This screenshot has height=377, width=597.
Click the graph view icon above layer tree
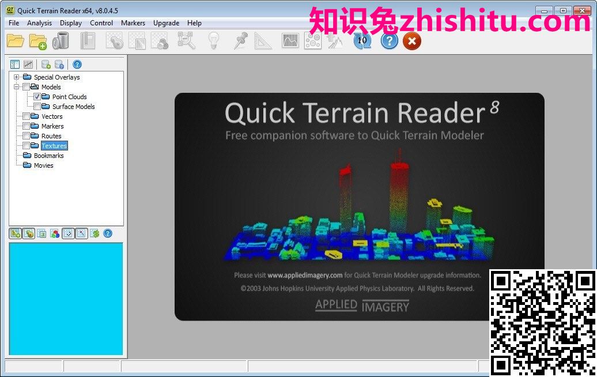click(28, 65)
